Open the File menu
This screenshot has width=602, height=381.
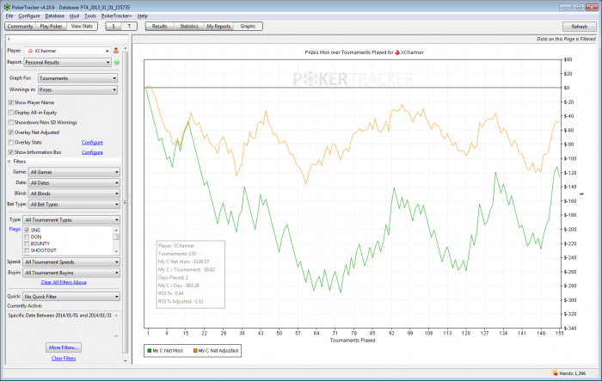click(9, 15)
